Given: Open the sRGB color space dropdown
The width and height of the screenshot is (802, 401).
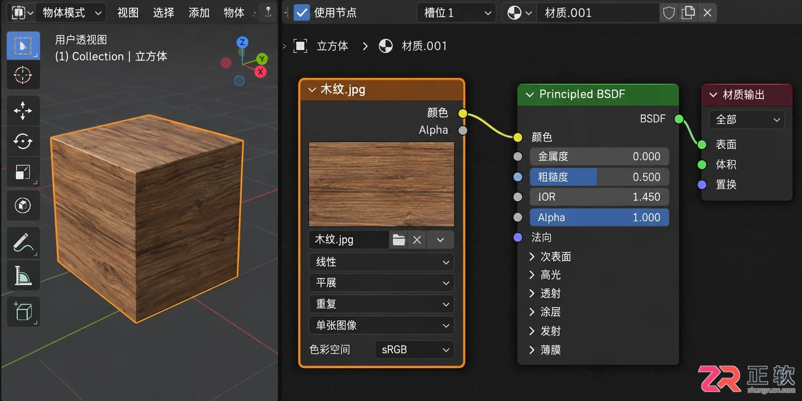Looking at the screenshot, I should pos(414,350).
